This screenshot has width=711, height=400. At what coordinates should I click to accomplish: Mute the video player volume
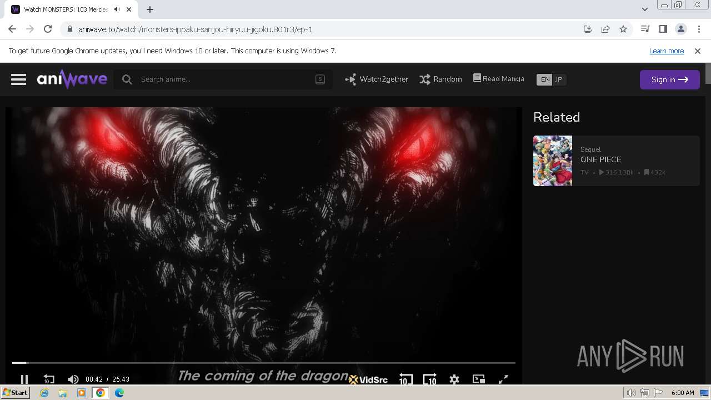73,379
